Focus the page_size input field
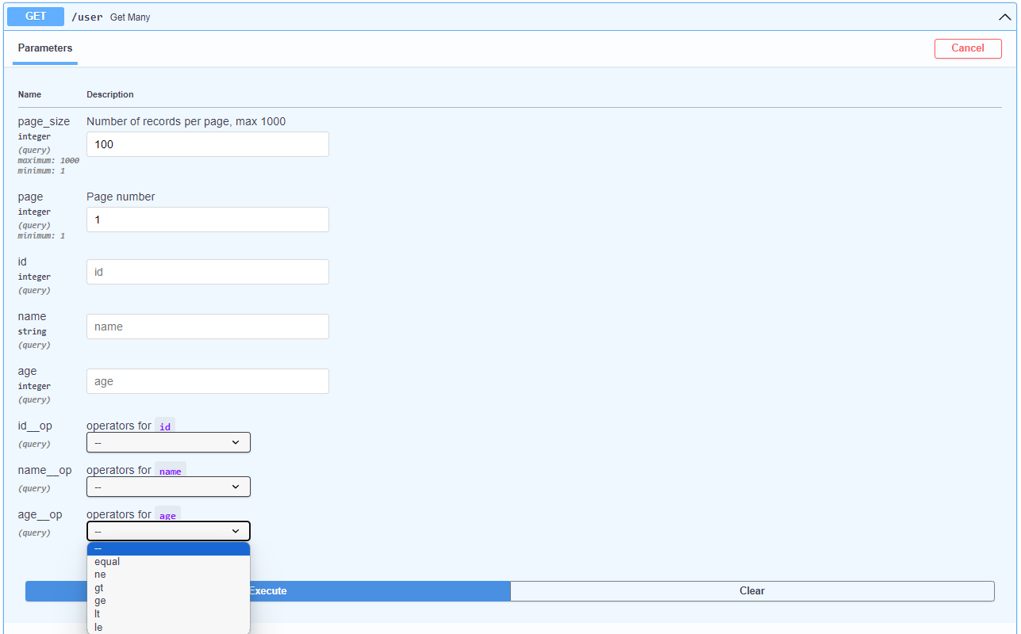Image resolution: width=1021 pixels, height=634 pixels. pos(208,144)
